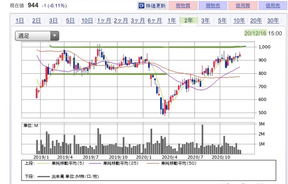
Task: Switch chart period to 20年
Action: (x=256, y=20)
